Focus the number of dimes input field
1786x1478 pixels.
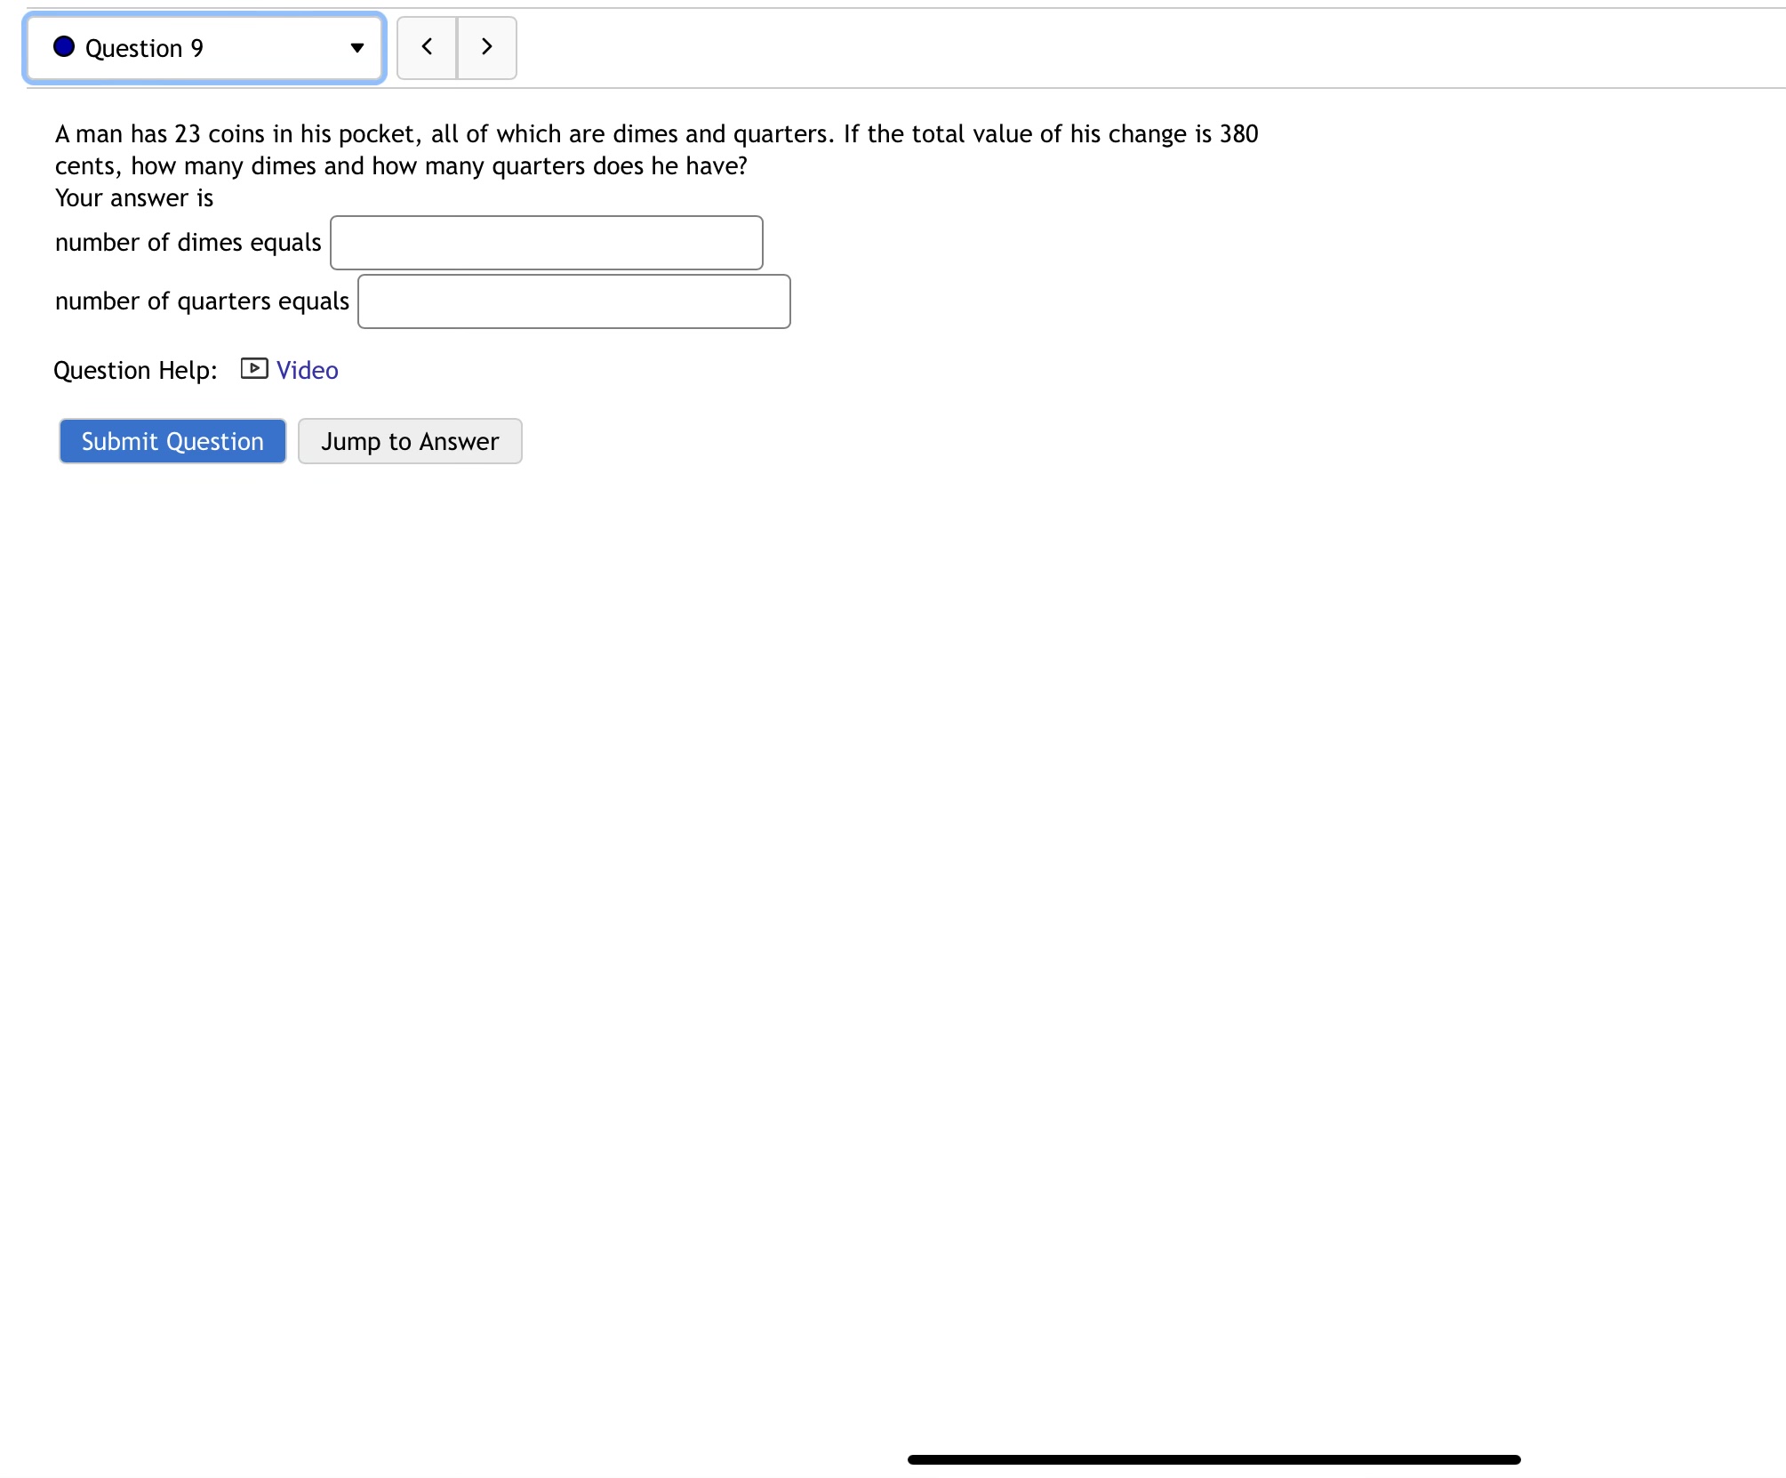[546, 243]
